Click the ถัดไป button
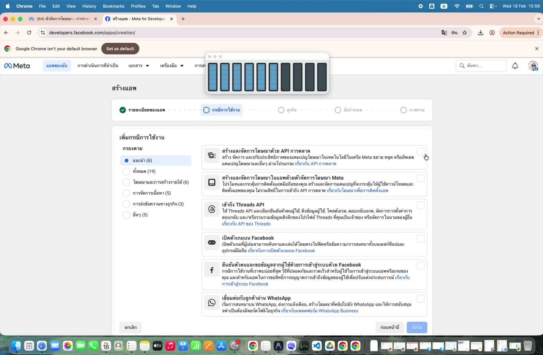 417,327
